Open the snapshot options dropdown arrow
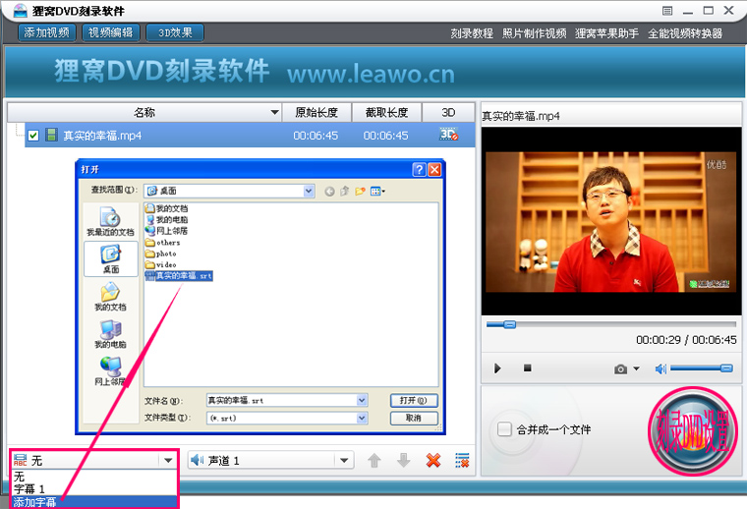Screen dimensions: 747x509 636,368
